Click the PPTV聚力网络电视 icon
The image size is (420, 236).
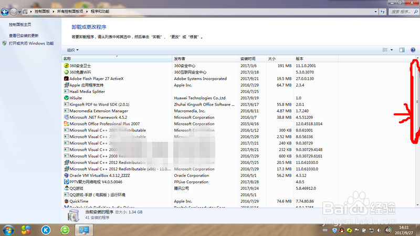[x=67, y=182]
